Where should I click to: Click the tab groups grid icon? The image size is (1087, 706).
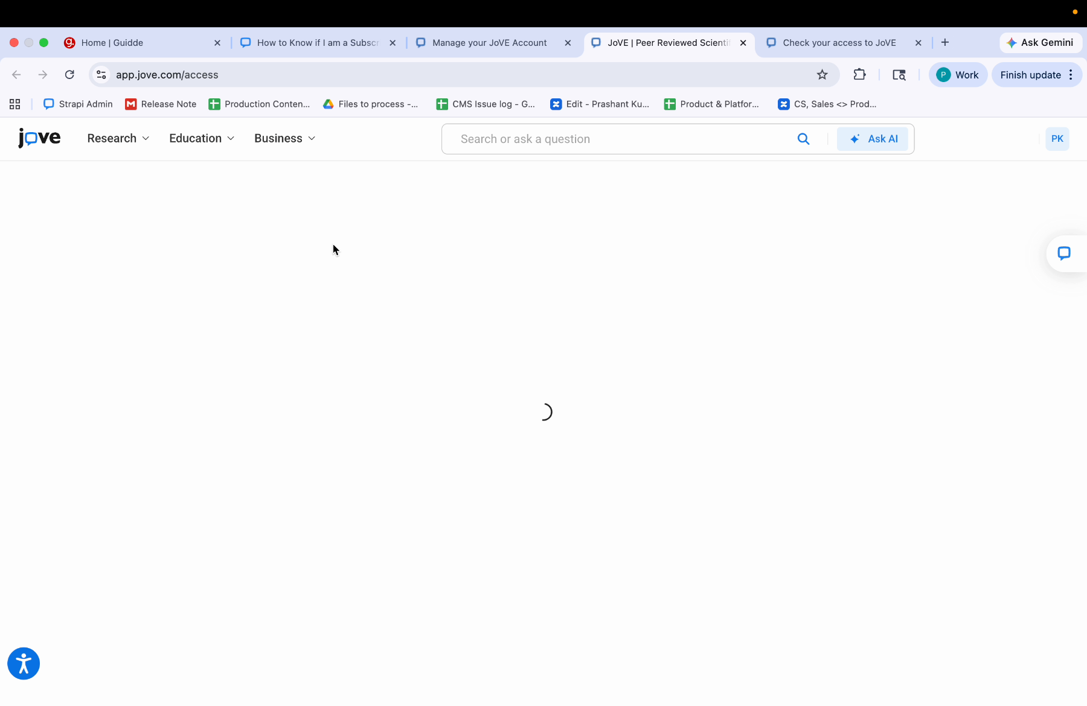pyautogui.click(x=14, y=104)
